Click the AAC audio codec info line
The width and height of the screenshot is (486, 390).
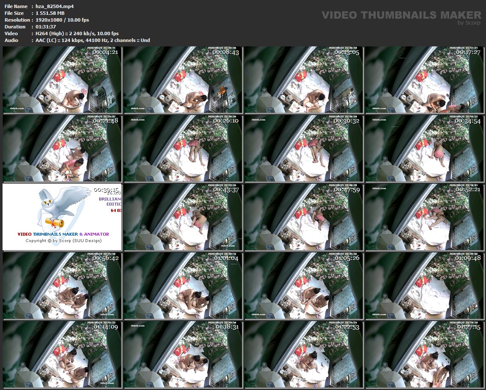click(93, 40)
